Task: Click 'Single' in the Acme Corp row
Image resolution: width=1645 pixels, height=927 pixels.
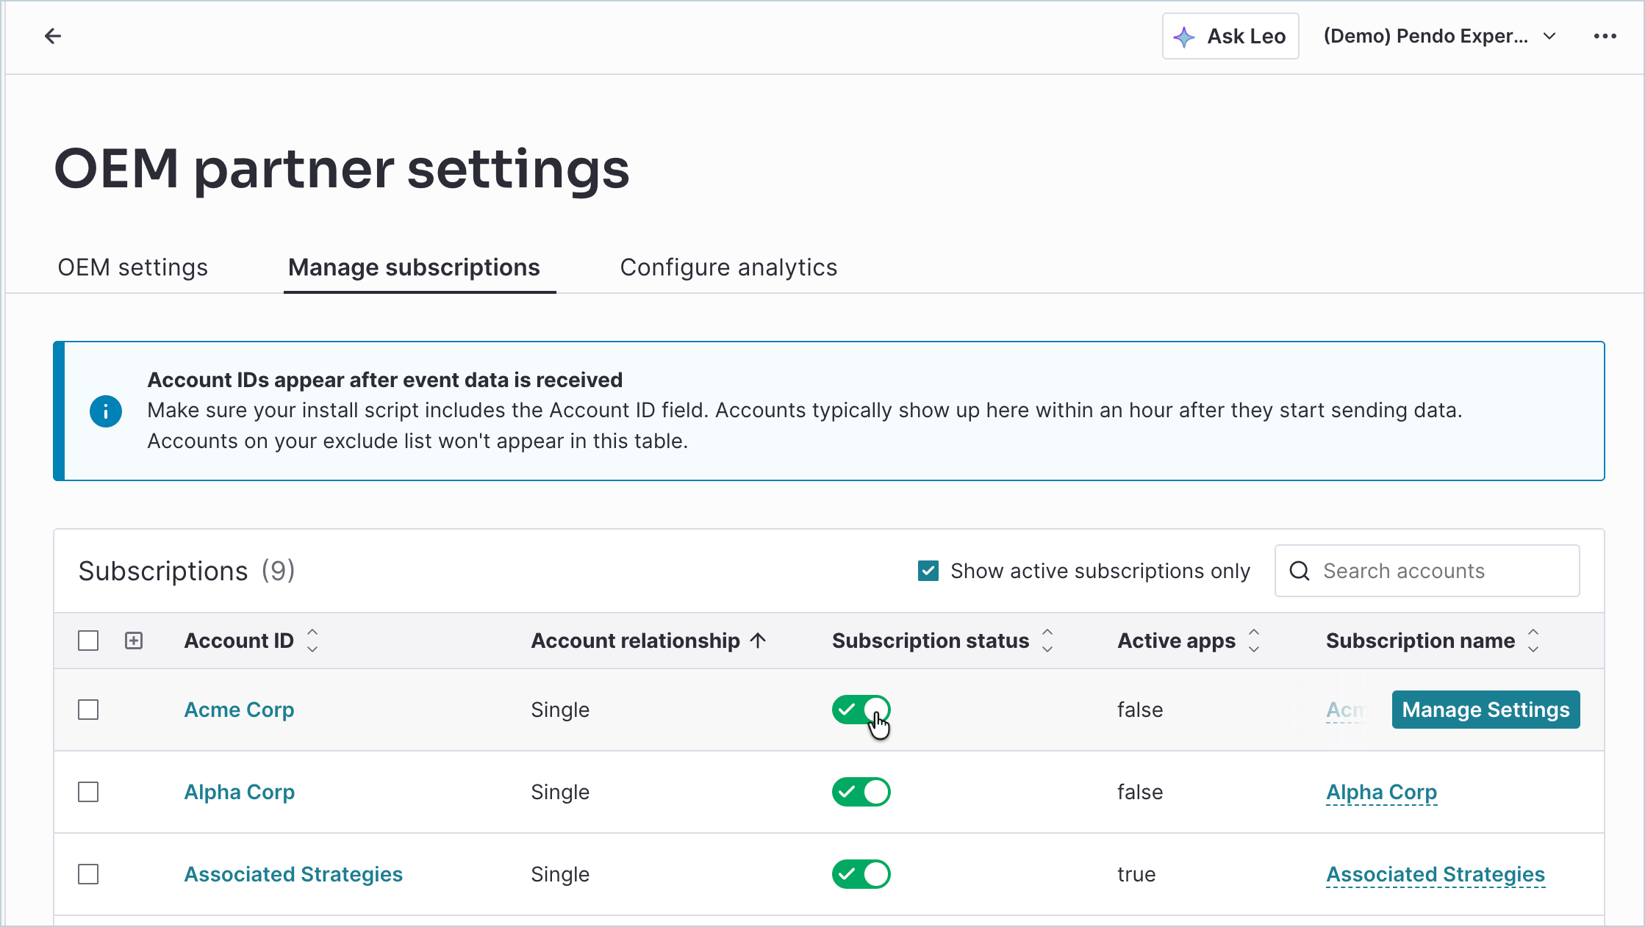Action: pos(560,710)
